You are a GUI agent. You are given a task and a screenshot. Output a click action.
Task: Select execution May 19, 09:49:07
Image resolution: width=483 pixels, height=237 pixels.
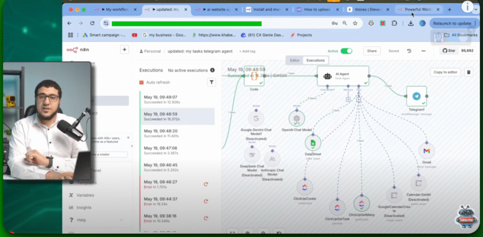tap(177, 100)
